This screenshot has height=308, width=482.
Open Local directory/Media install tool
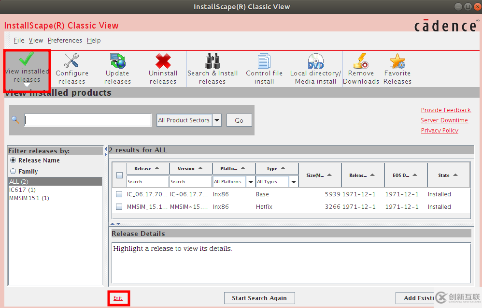coord(315,69)
